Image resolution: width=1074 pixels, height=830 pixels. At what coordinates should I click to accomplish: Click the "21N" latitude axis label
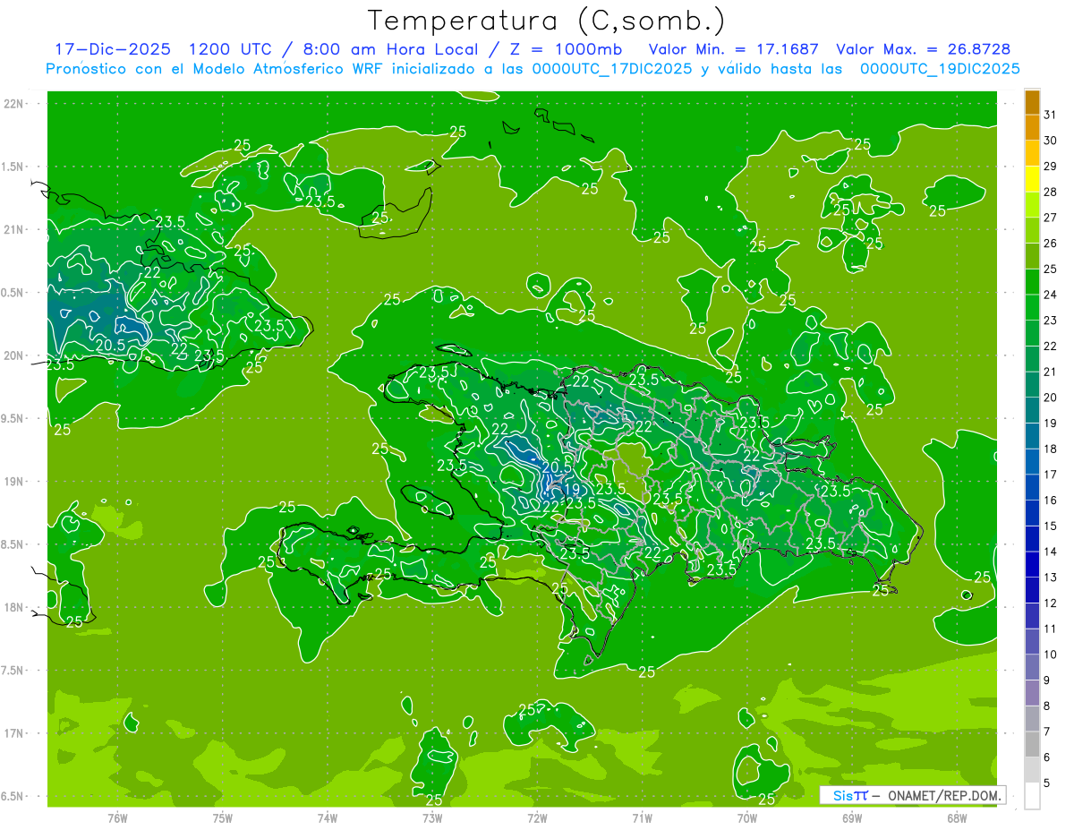[x=13, y=229]
